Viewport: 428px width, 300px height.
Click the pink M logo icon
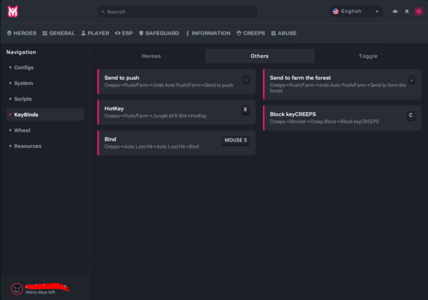point(12,12)
